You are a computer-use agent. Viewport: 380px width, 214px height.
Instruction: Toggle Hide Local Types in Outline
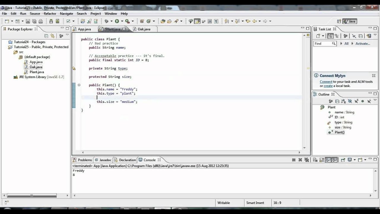coord(369,101)
